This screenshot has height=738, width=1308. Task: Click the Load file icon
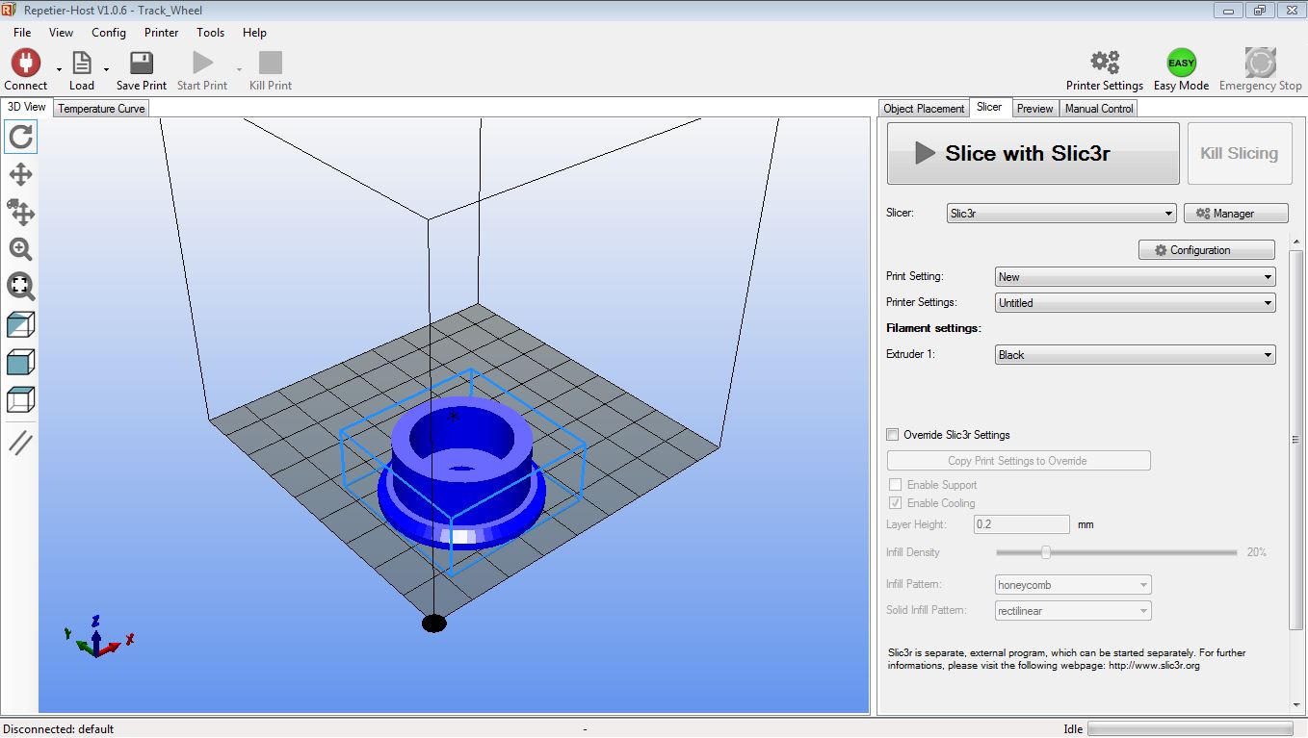tap(82, 63)
